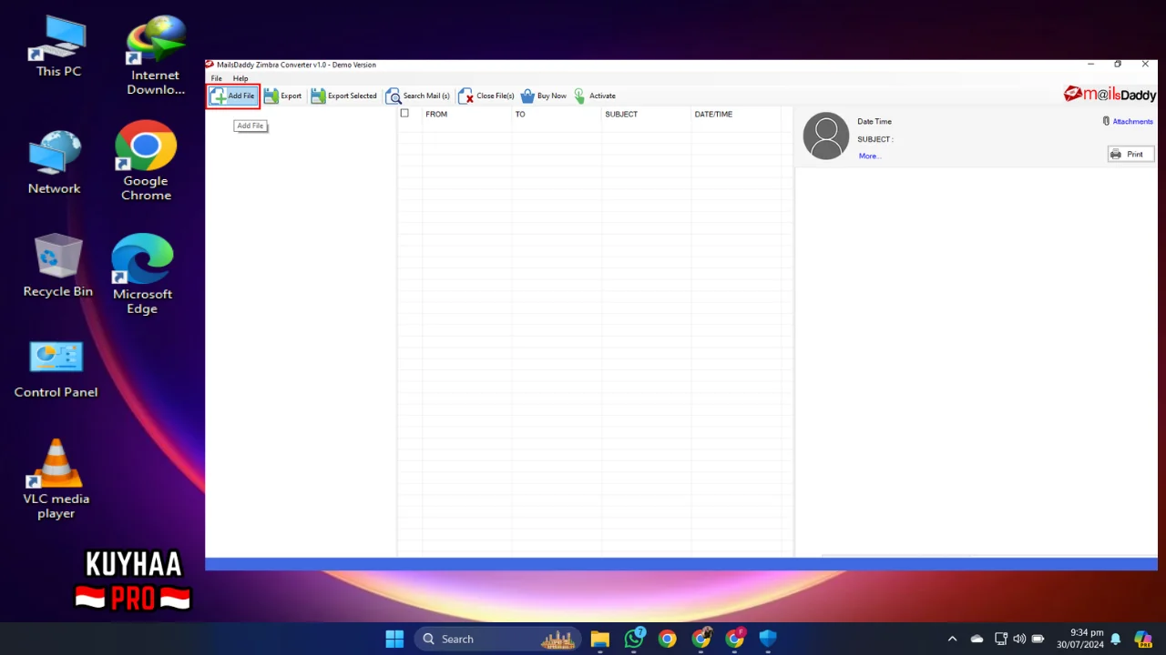The height and width of the screenshot is (655, 1166).
Task: Open the File menu
Action: tap(217, 78)
